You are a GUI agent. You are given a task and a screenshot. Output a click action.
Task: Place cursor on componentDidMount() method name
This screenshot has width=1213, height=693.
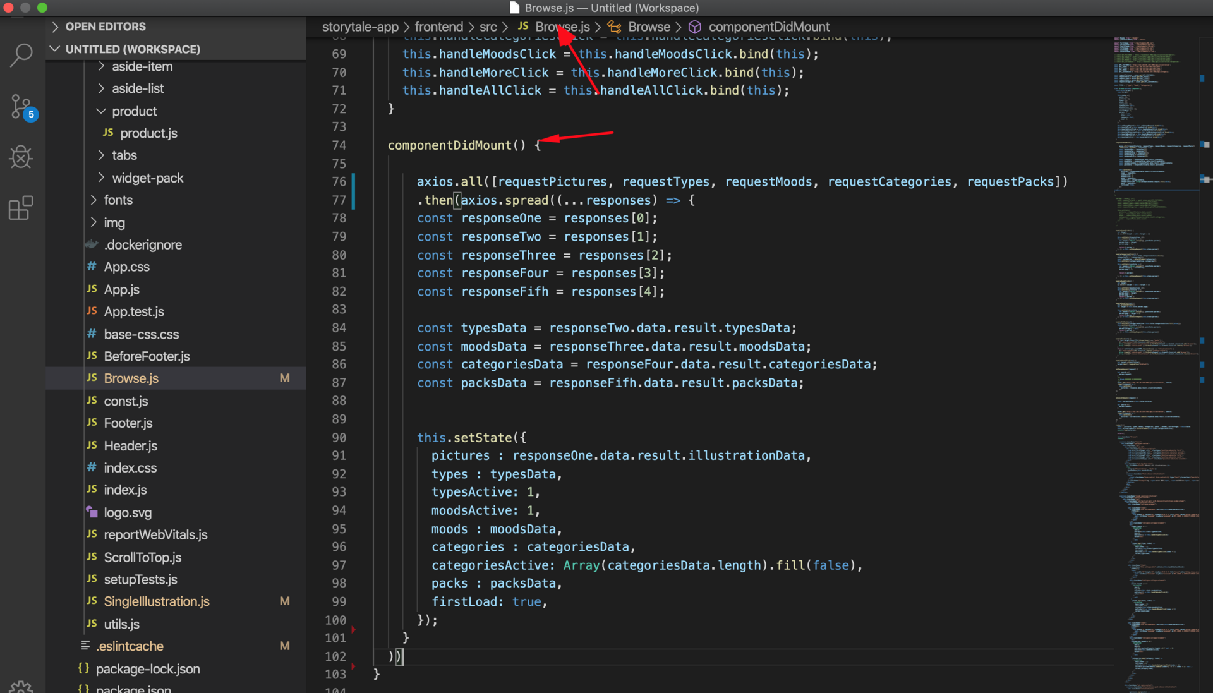[449, 145]
